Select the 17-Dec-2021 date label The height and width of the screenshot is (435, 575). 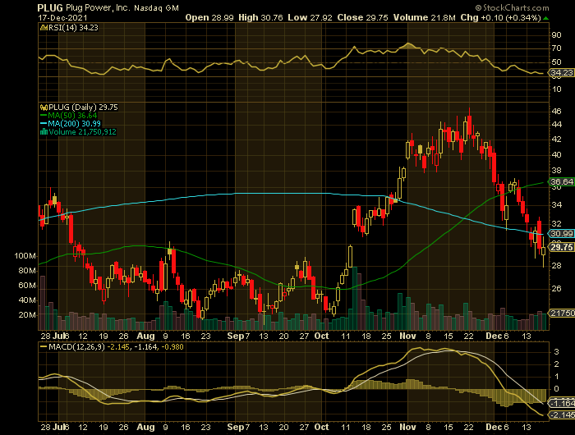coord(62,17)
